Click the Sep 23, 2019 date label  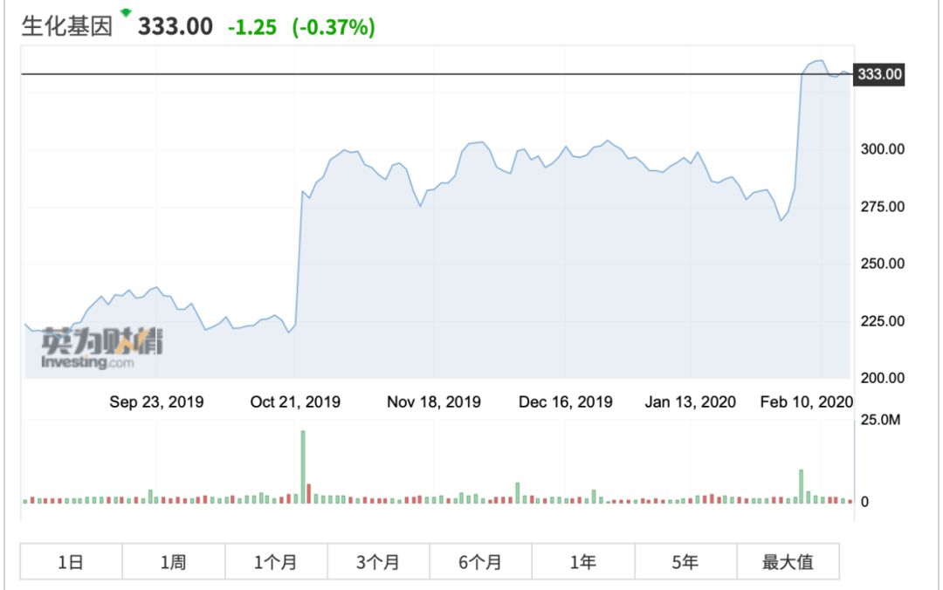tap(156, 401)
